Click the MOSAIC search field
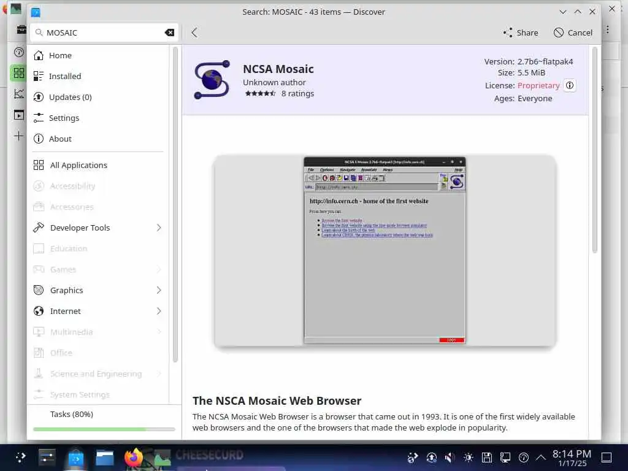 (104, 33)
